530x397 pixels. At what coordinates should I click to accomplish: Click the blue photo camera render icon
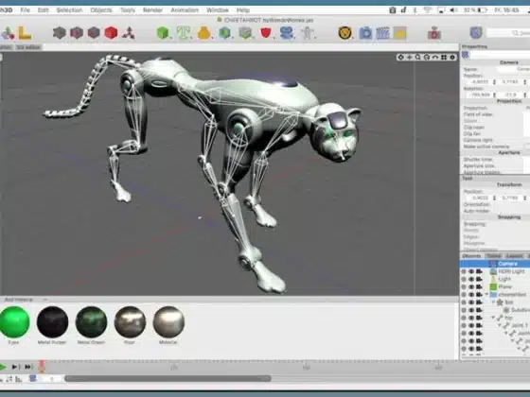point(365,33)
